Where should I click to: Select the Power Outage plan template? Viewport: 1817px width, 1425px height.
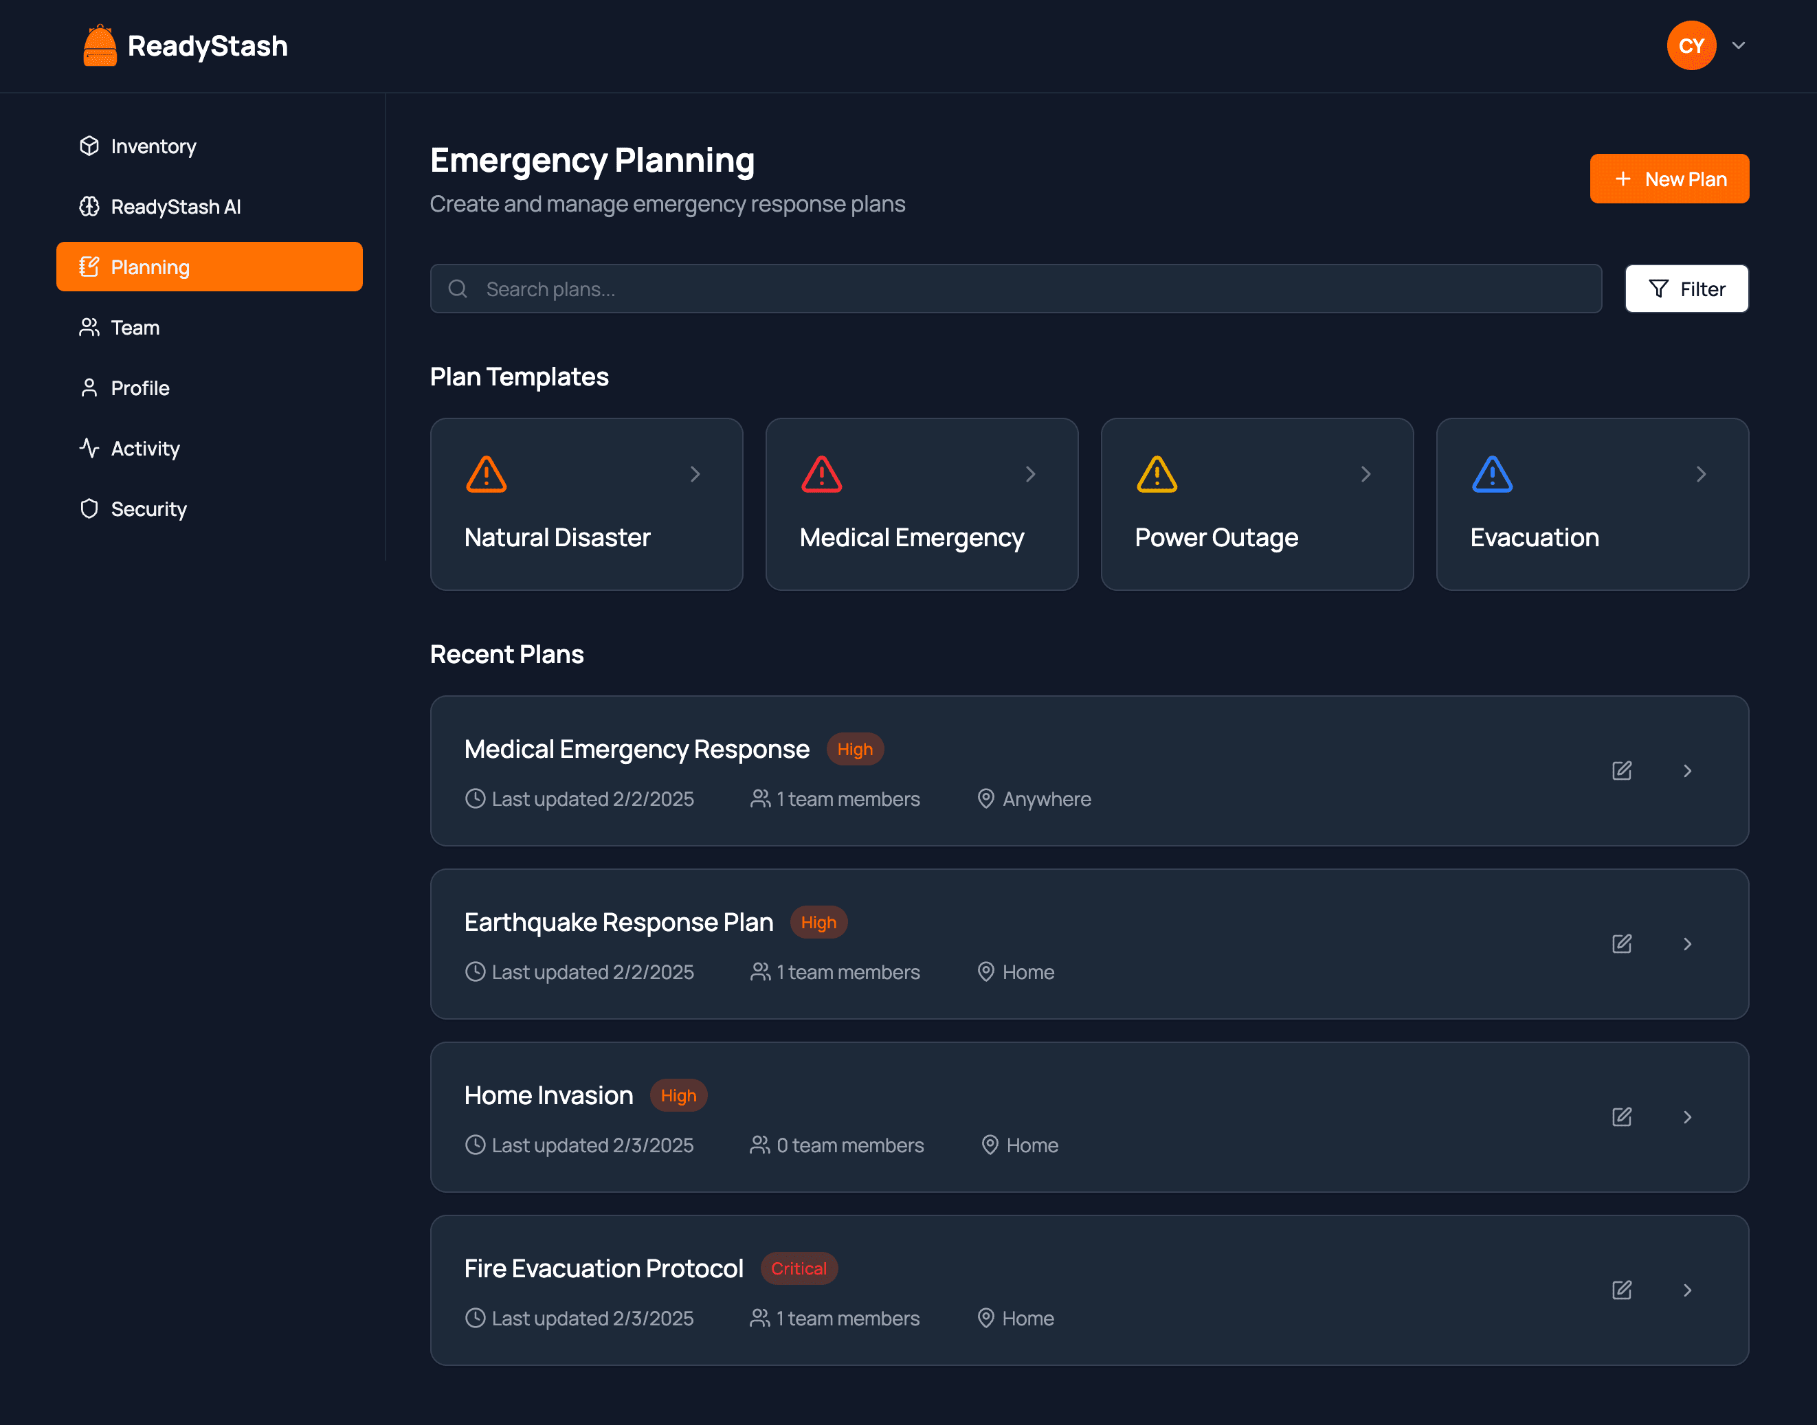[1256, 503]
